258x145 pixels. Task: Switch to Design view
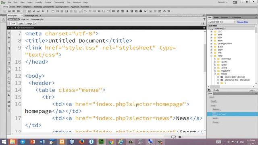[x=29, y=23]
